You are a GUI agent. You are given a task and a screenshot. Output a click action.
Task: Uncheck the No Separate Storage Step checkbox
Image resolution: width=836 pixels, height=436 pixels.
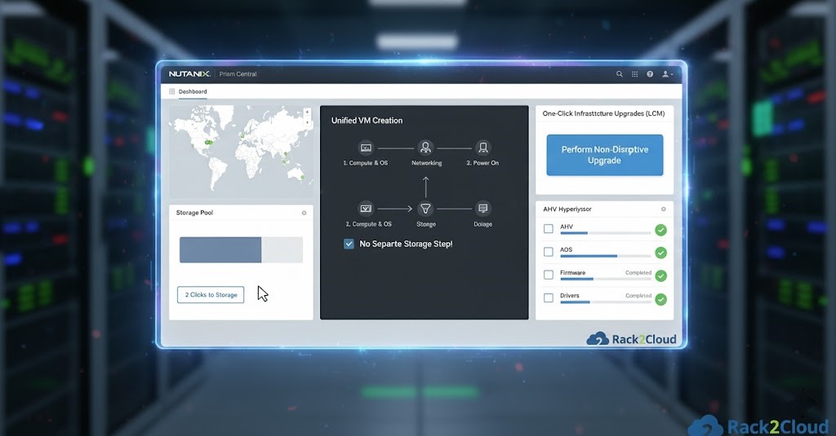(349, 244)
